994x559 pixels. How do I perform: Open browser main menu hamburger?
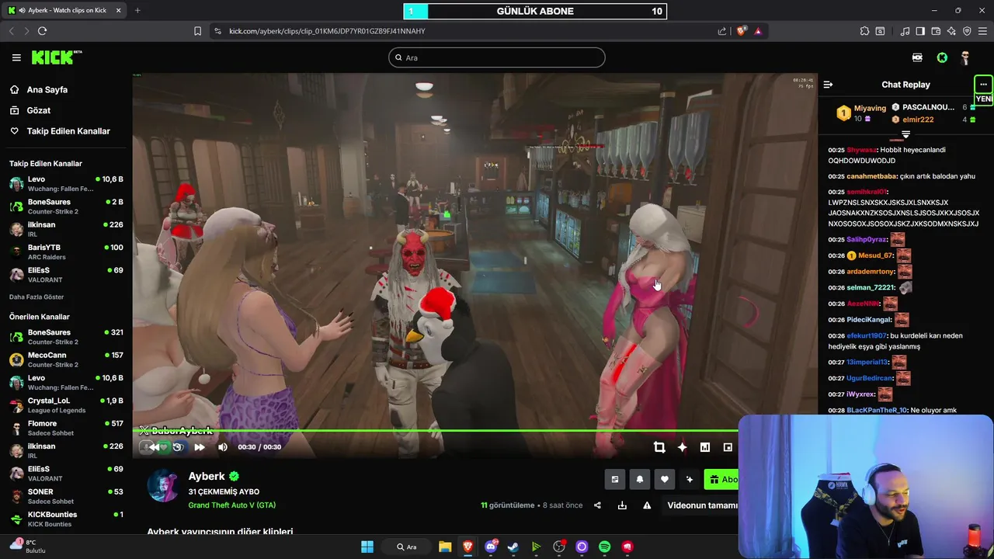pyautogui.click(x=982, y=31)
